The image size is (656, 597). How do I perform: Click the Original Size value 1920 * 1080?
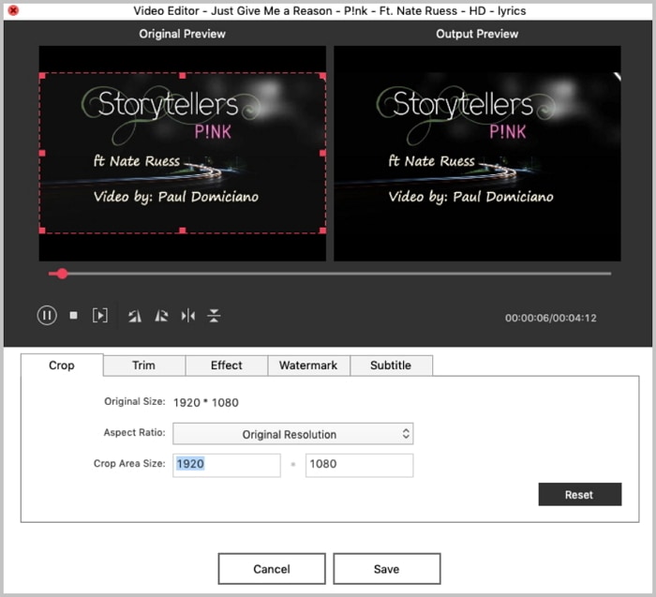pos(206,402)
